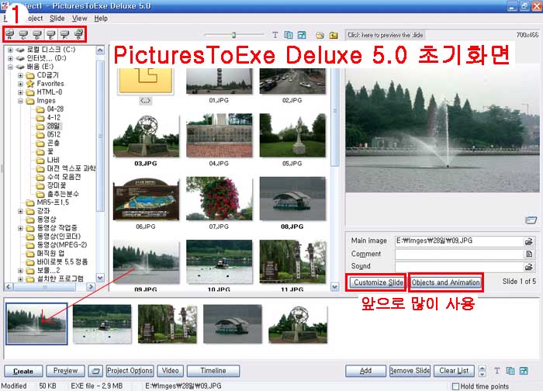This screenshot has height=391, width=543.
Task: Expand the HTML-0 folder node
Action: pyautogui.click(x=20, y=92)
